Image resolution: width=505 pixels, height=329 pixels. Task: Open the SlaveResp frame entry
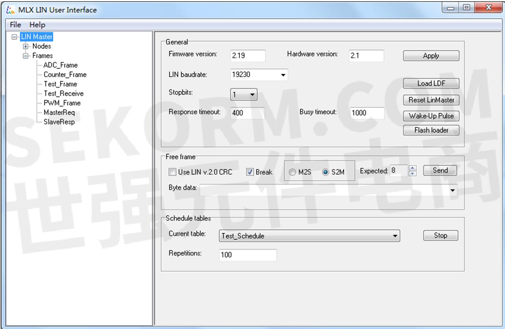(x=59, y=122)
